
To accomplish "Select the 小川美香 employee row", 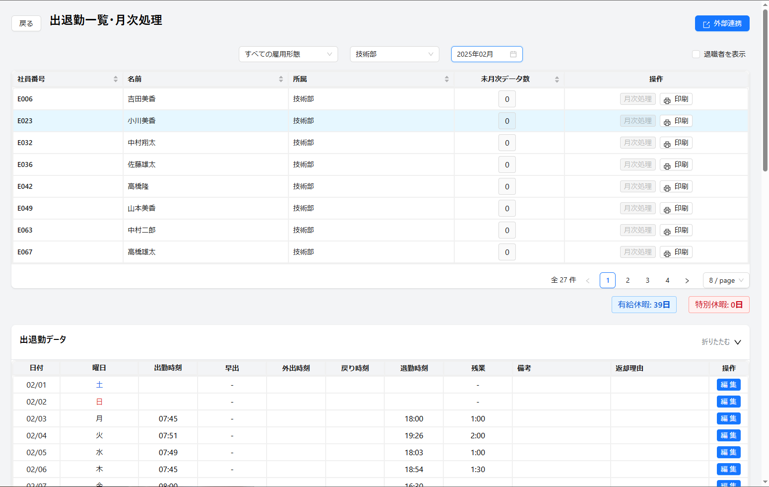I will 380,121.
